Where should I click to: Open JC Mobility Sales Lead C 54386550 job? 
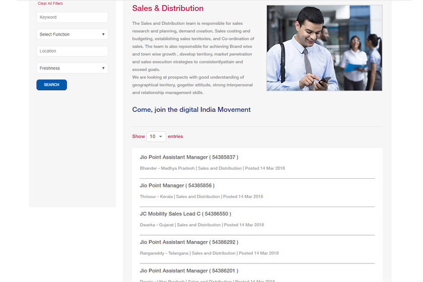coord(185,214)
